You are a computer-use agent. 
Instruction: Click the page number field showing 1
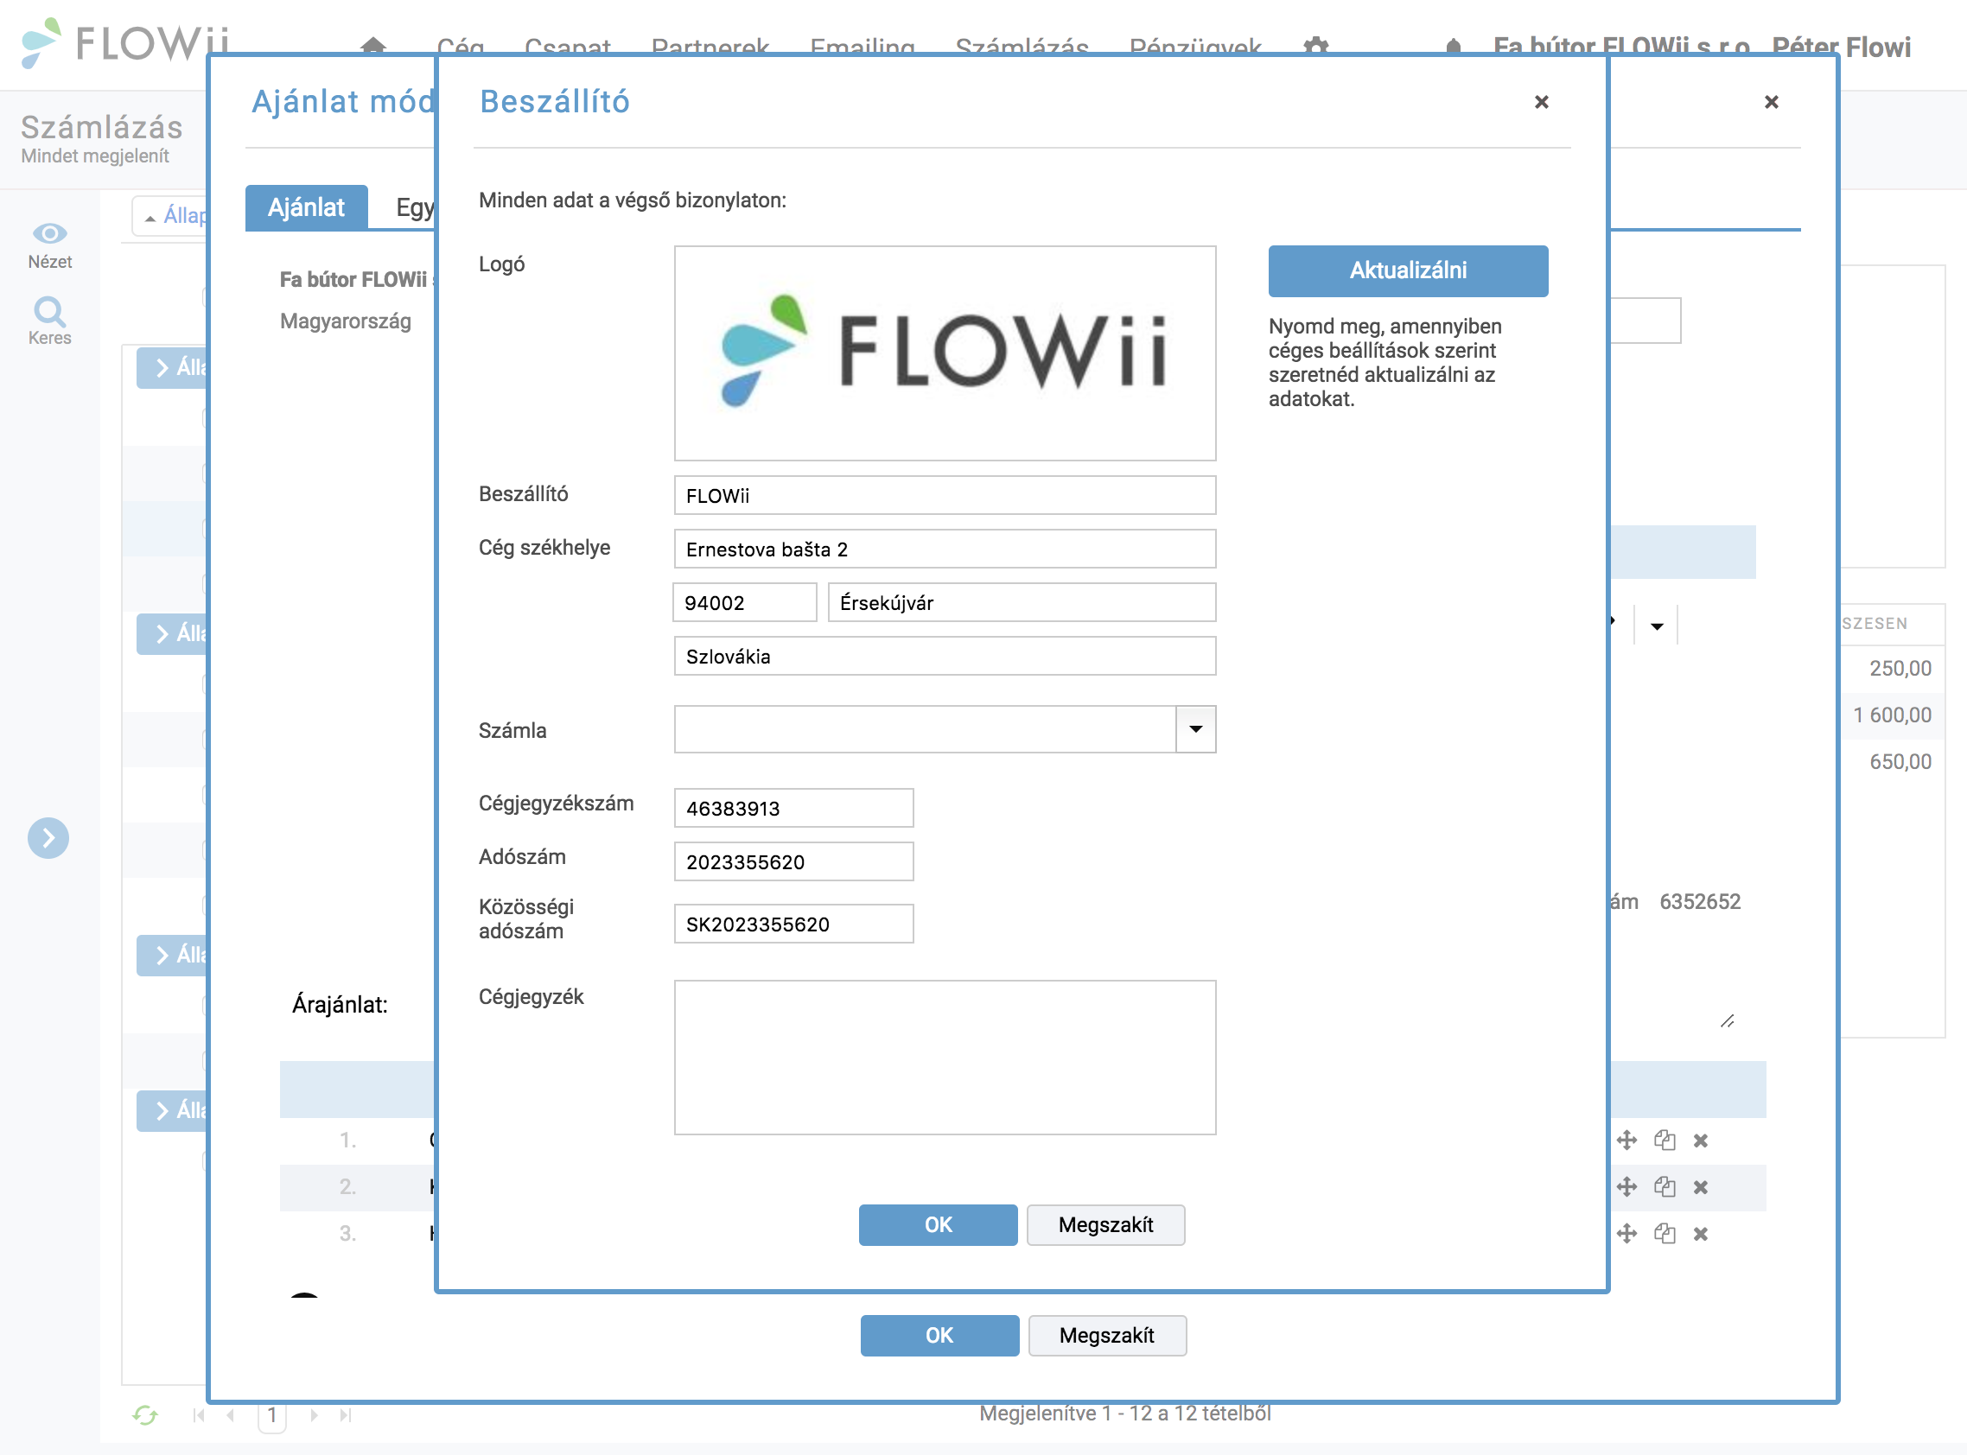272,1415
